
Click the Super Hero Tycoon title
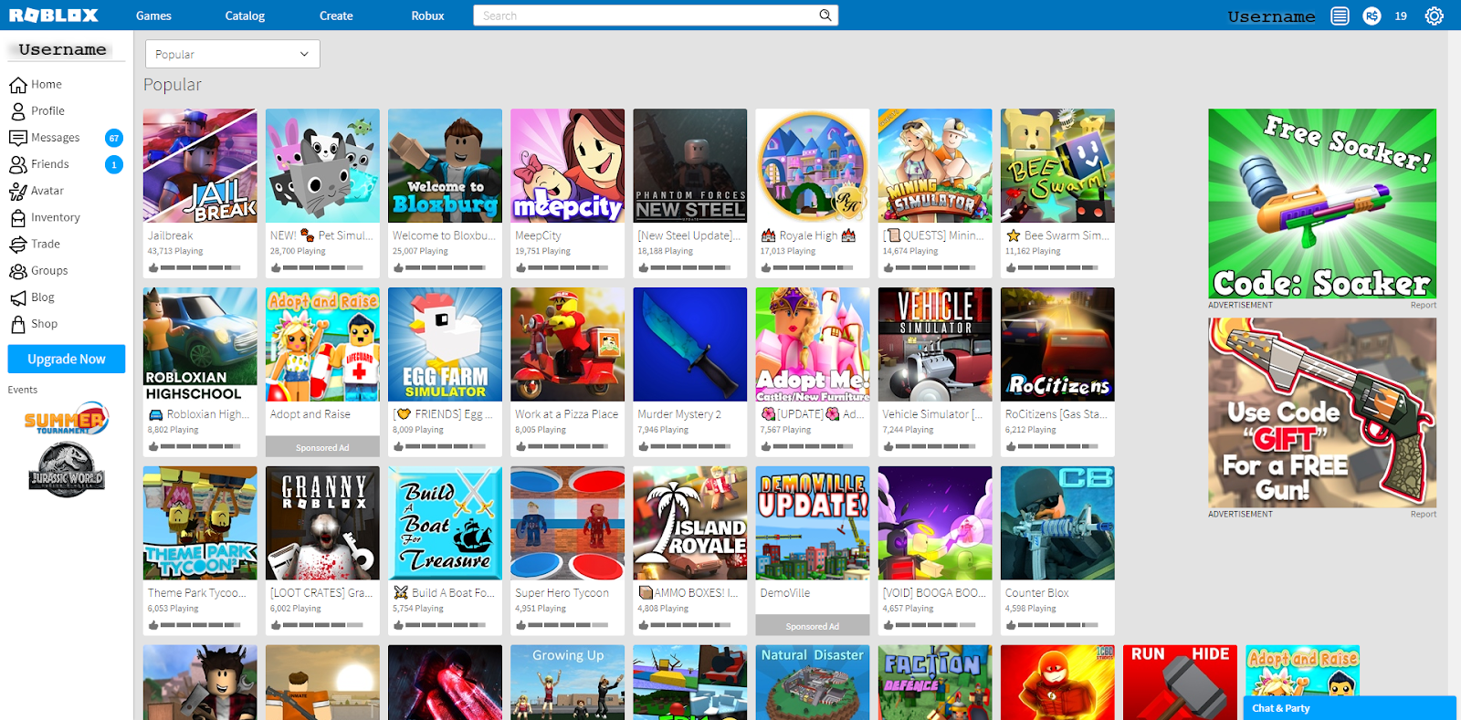(562, 593)
